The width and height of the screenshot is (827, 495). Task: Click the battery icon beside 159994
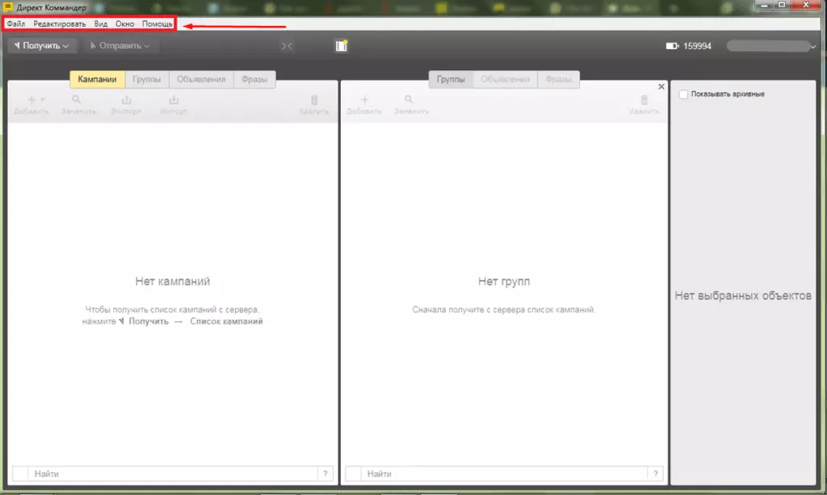672,46
